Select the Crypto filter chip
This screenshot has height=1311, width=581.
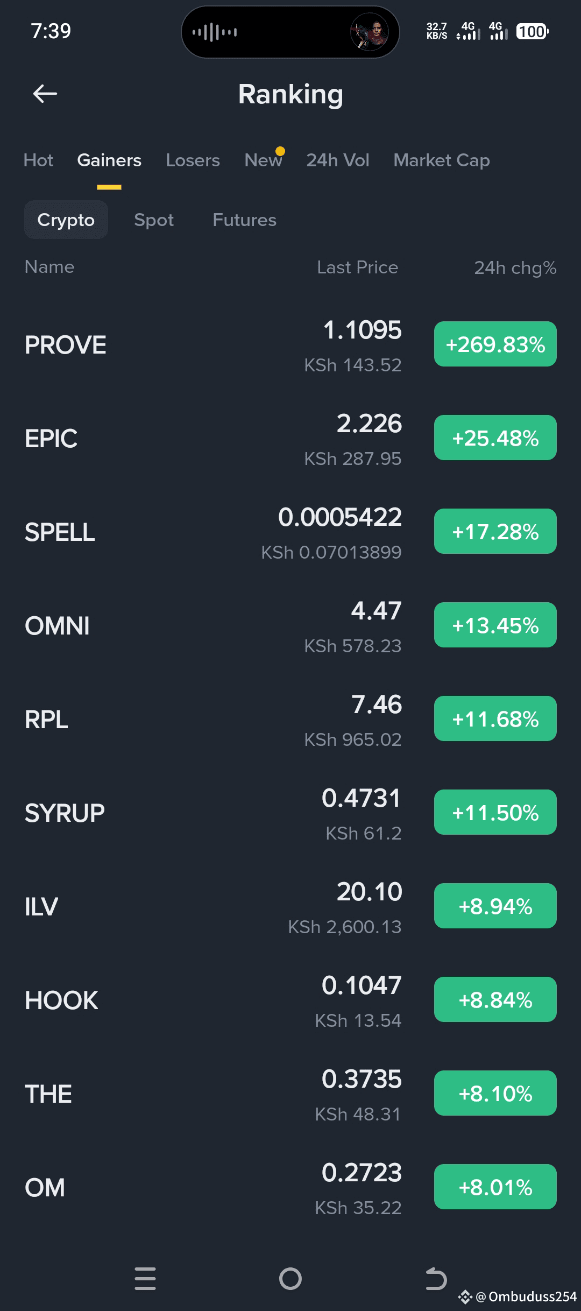coord(66,220)
